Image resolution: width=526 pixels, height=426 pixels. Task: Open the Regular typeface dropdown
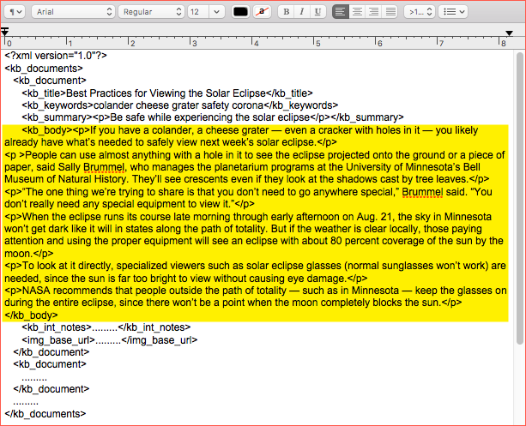[x=151, y=12]
